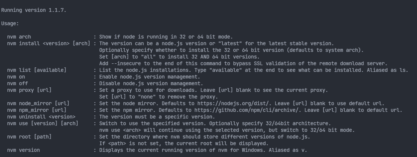Click the "nvm off" command text
This screenshot has height=157, width=417.
(17, 83)
